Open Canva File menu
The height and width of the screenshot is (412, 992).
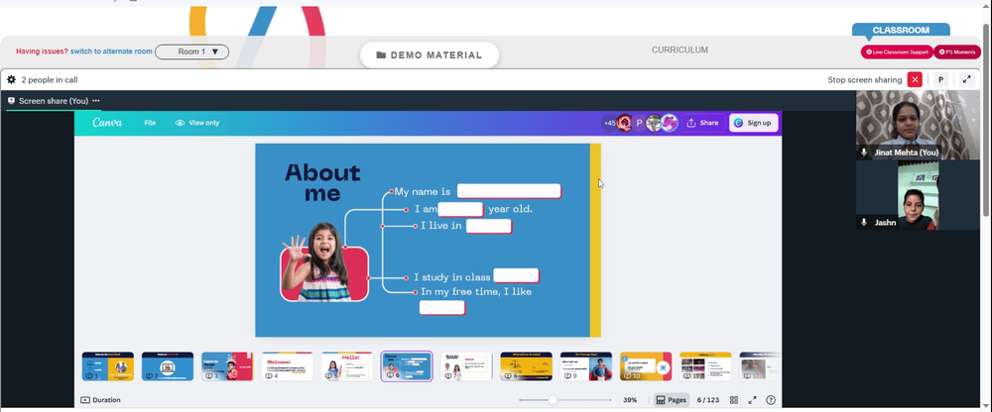(x=150, y=123)
